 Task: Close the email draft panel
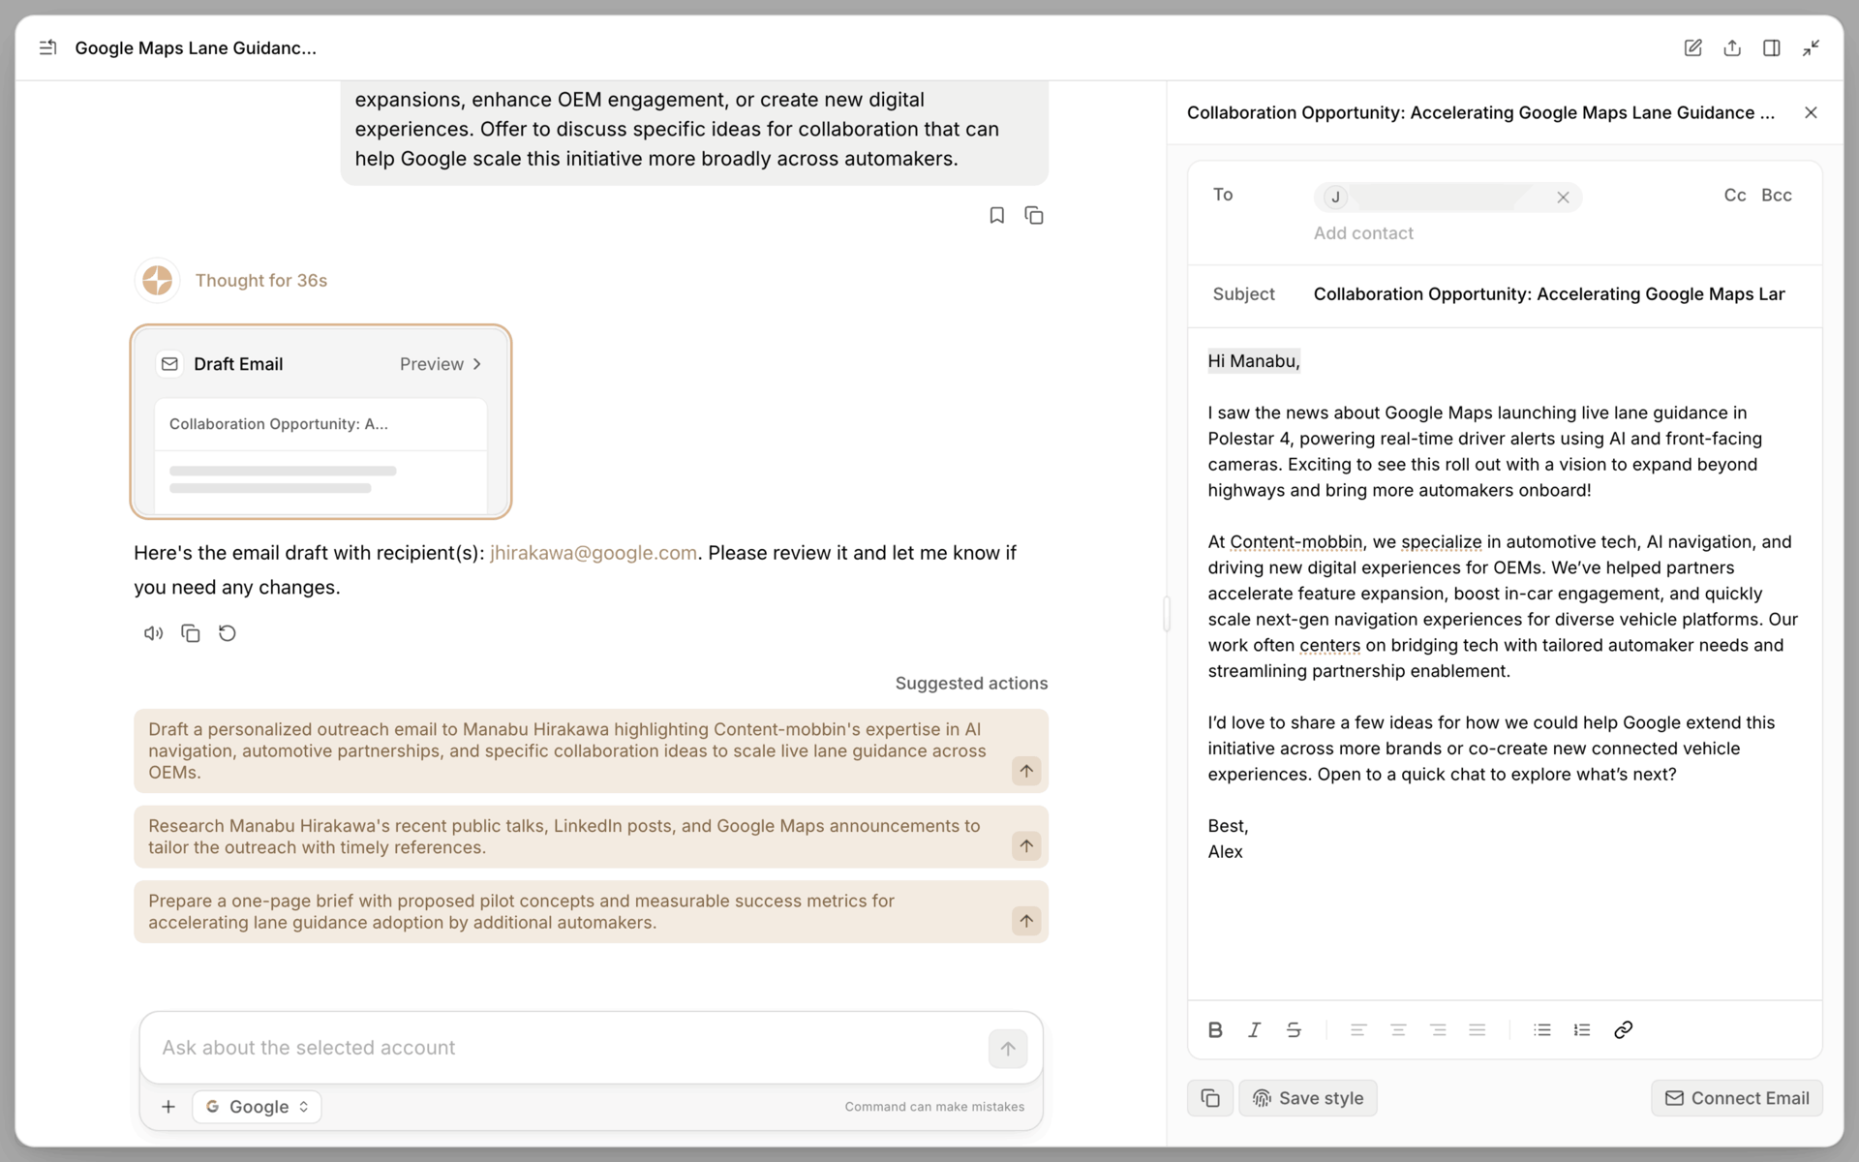click(x=1811, y=112)
